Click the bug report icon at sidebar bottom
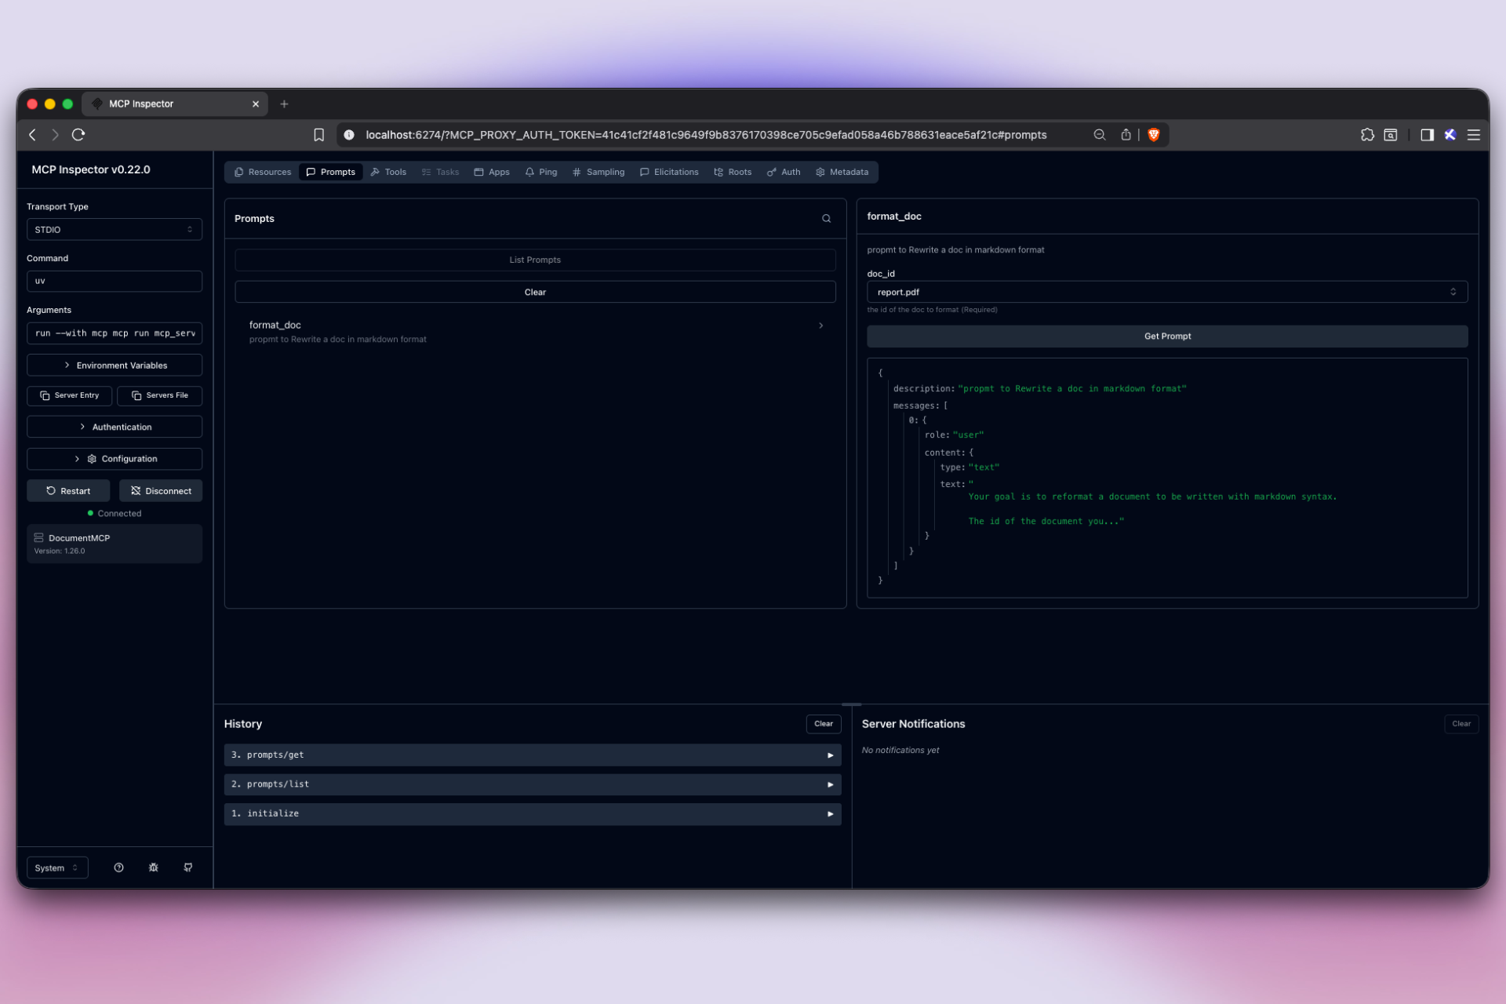This screenshot has width=1506, height=1004. [x=154, y=868]
